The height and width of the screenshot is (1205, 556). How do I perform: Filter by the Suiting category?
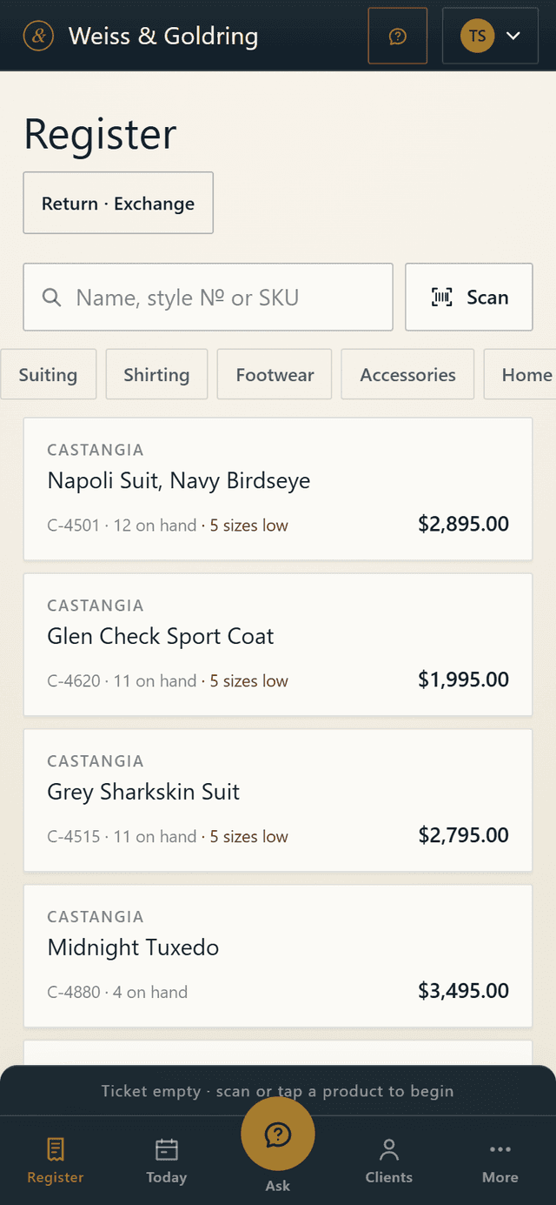[x=48, y=374]
